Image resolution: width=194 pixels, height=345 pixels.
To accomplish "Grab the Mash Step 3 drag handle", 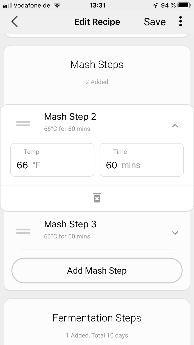I will [23, 231].
